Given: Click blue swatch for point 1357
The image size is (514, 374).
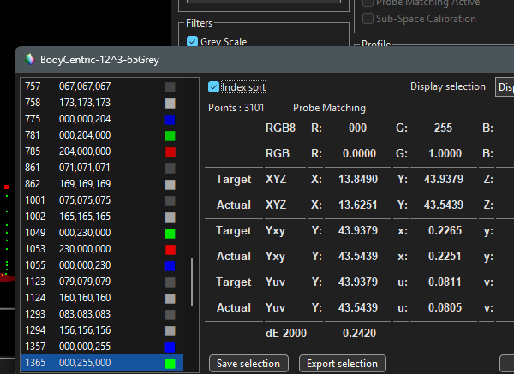Looking at the screenshot, I should pyautogui.click(x=170, y=347).
